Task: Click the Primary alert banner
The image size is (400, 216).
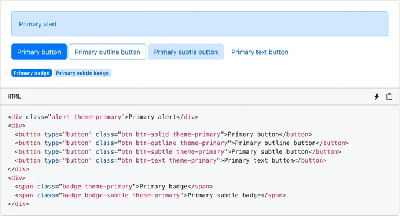Action: (x=200, y=24)
